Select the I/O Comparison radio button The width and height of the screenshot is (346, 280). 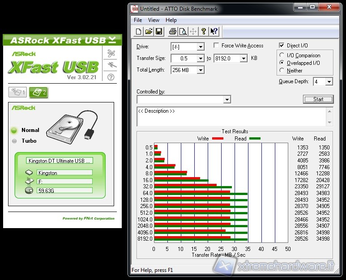(x=282, y=55)
